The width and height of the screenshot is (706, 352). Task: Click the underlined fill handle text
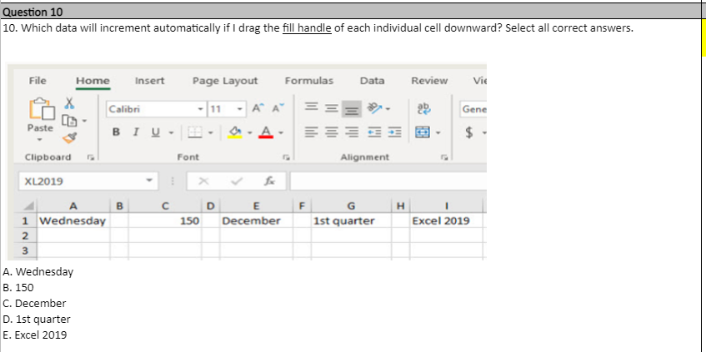[307, 27]
